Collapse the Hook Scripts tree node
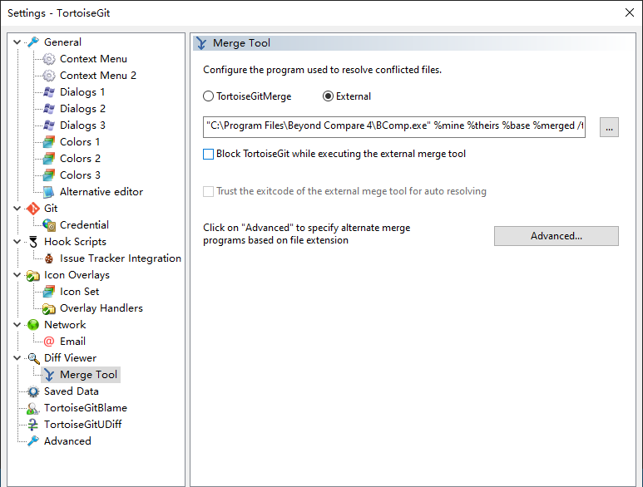Image resolution: width=643 pixels, height=487 pixels. point(17,241)
